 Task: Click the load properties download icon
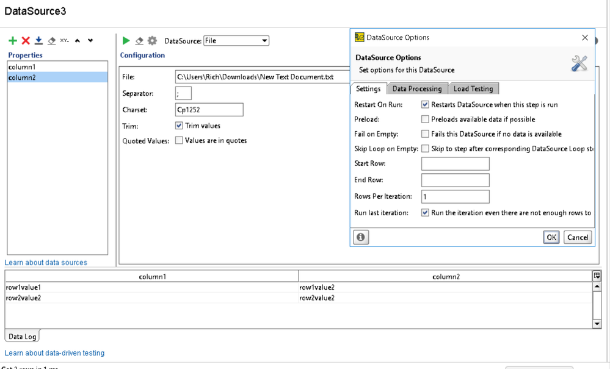pyautogui.click(x=38, y=41)
